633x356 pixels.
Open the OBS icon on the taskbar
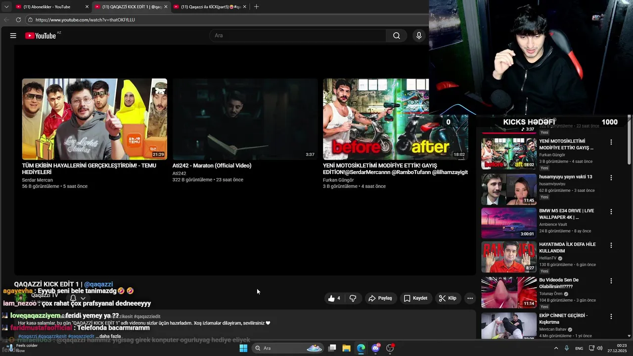[390, 348]
